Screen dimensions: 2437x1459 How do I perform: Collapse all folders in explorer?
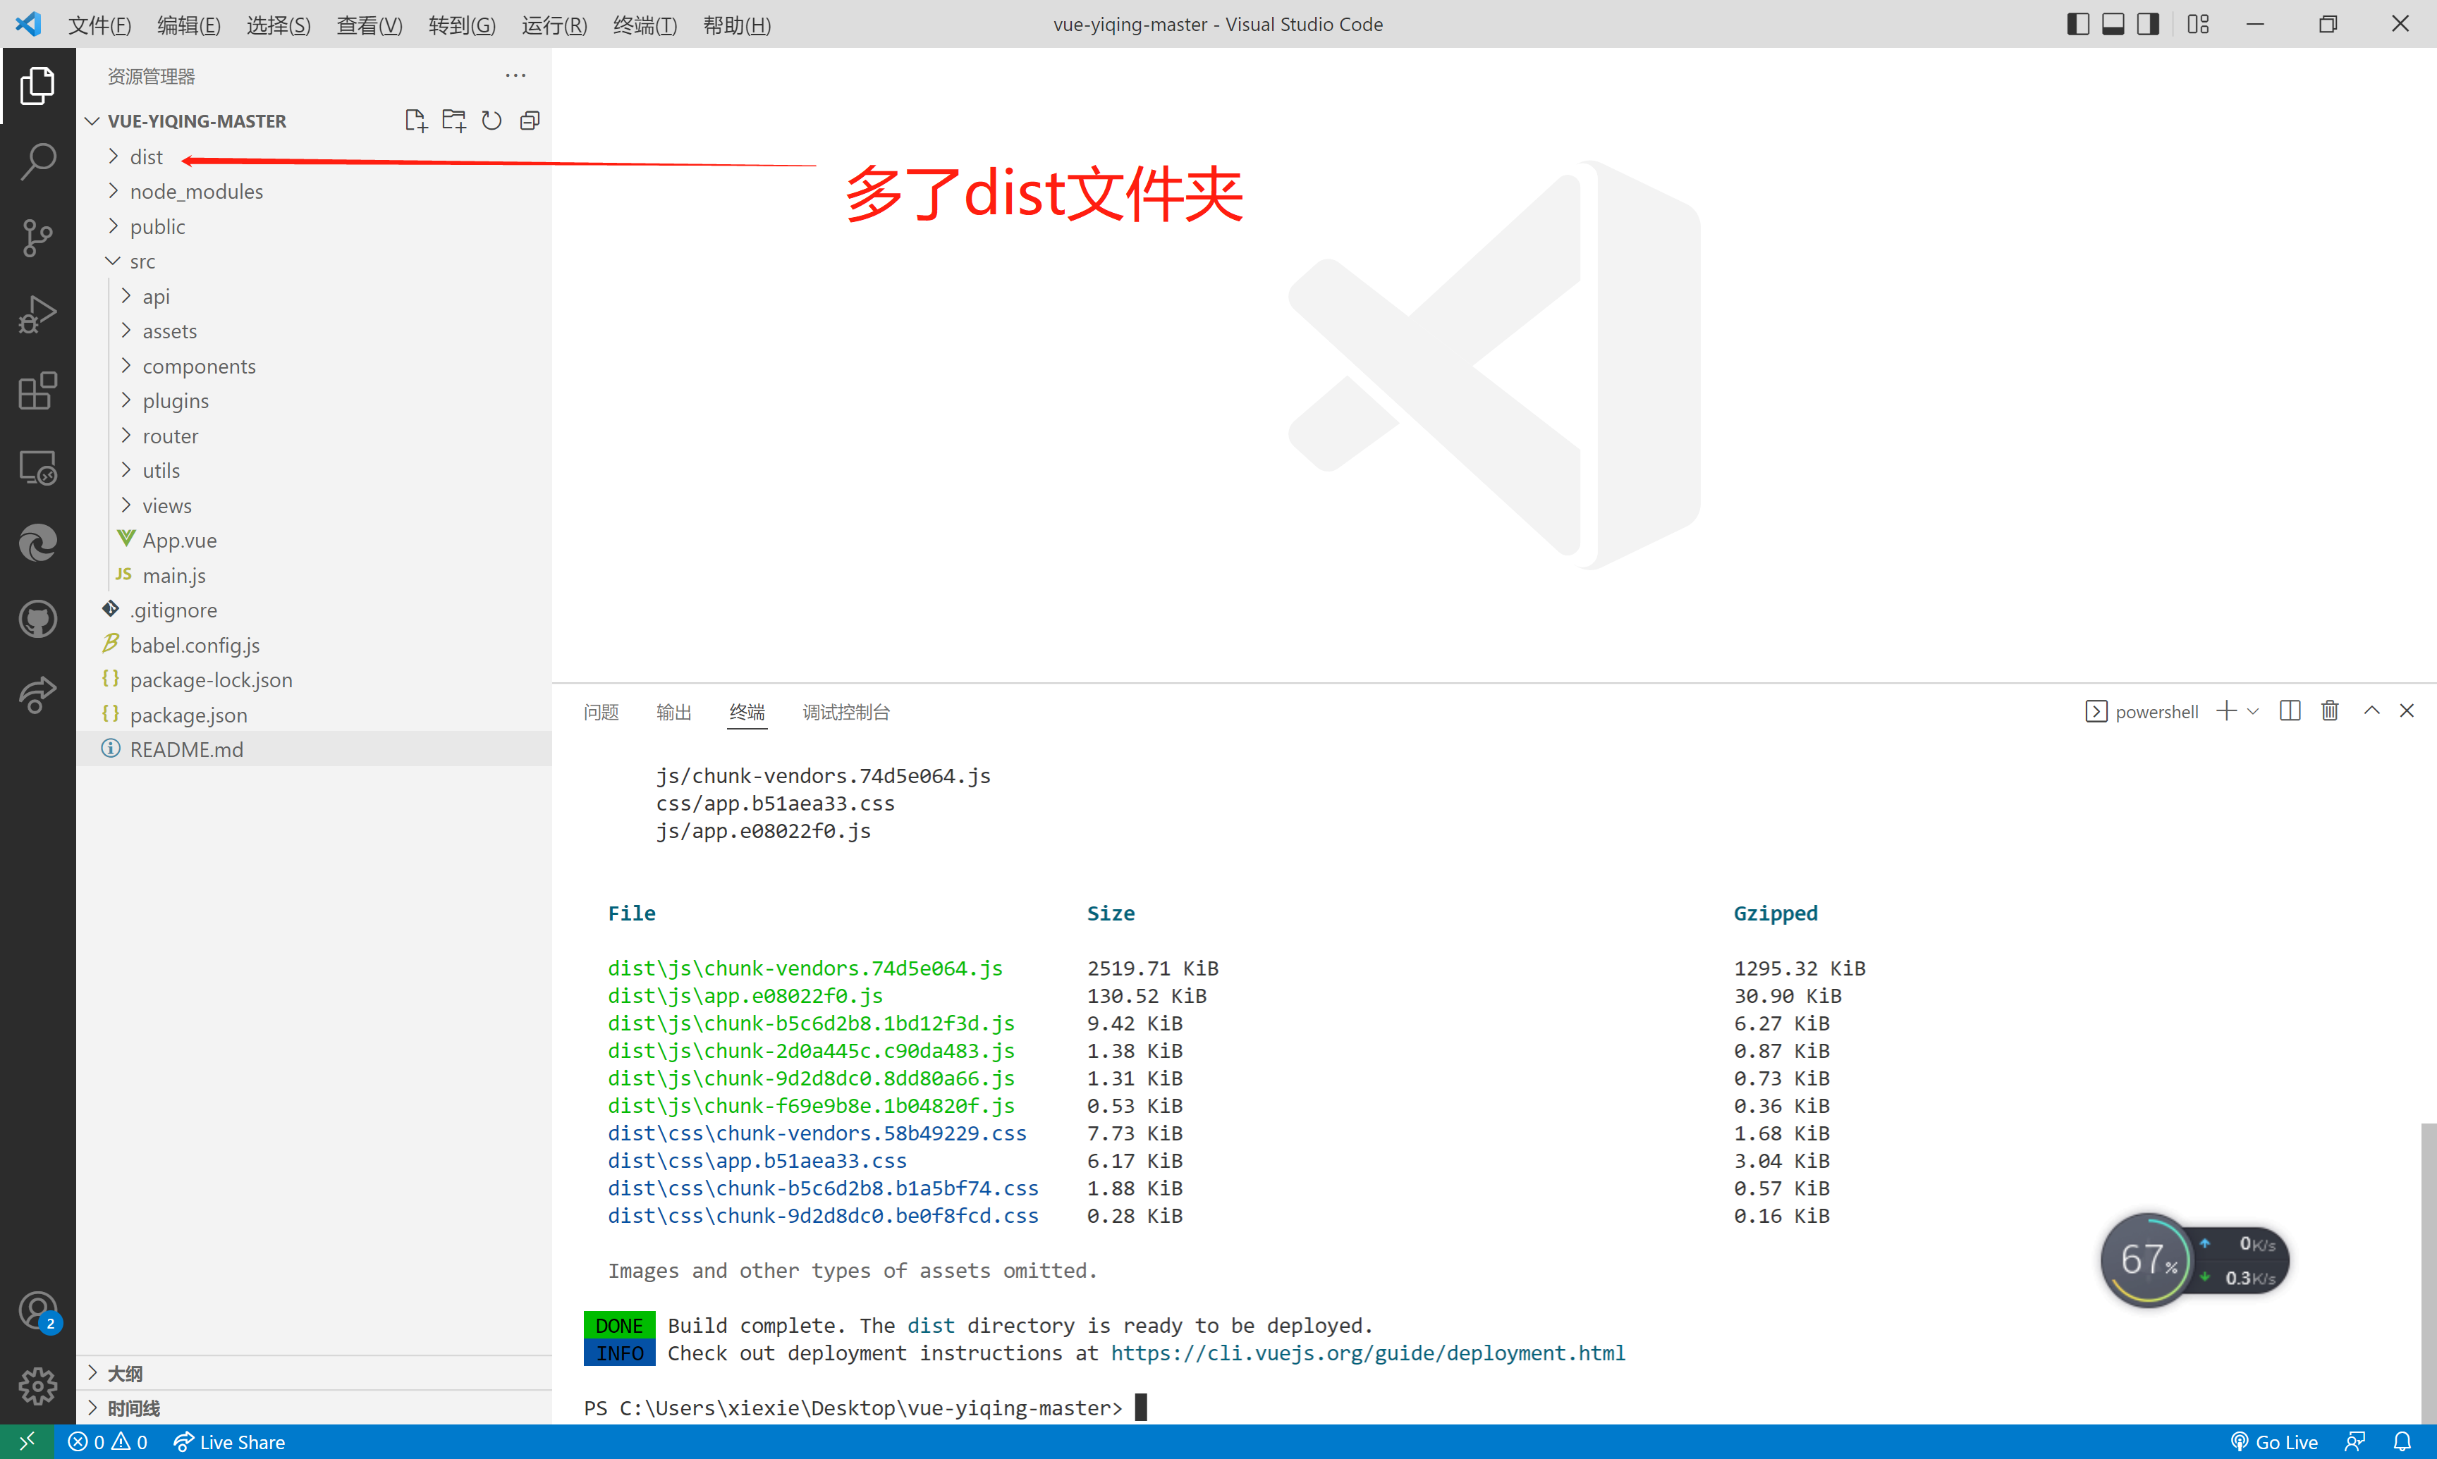click(x=530, y=121)
